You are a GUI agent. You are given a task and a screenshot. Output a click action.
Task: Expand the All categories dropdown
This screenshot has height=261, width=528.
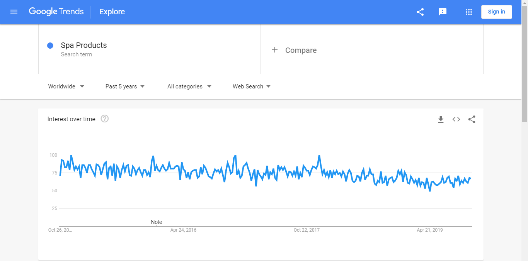(189, 86)
